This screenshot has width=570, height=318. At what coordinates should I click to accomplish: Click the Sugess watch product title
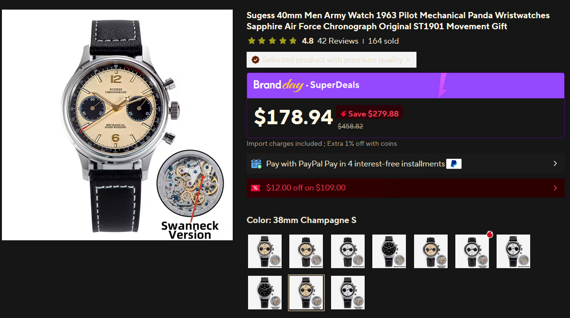click(398, 21)
